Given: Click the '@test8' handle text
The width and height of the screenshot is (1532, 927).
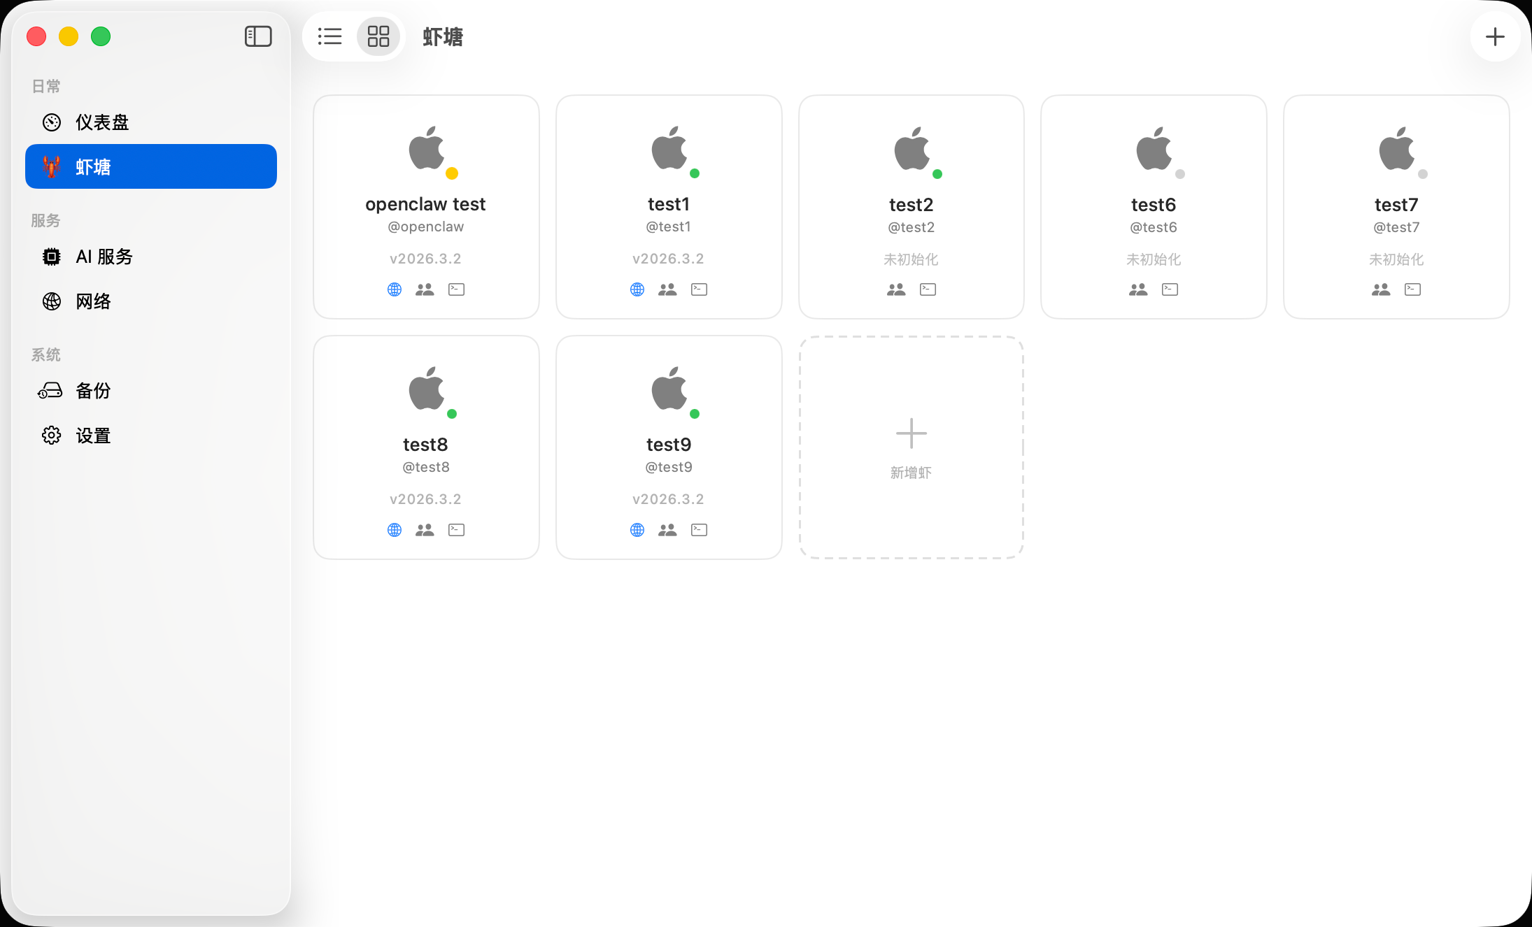Looking at the screenshot, I should (x=425, y=467).
